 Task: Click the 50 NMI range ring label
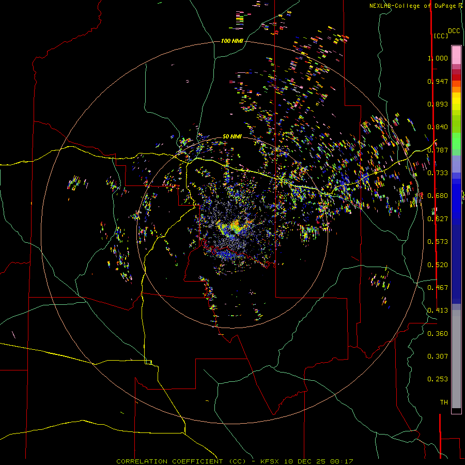(232, 136)
